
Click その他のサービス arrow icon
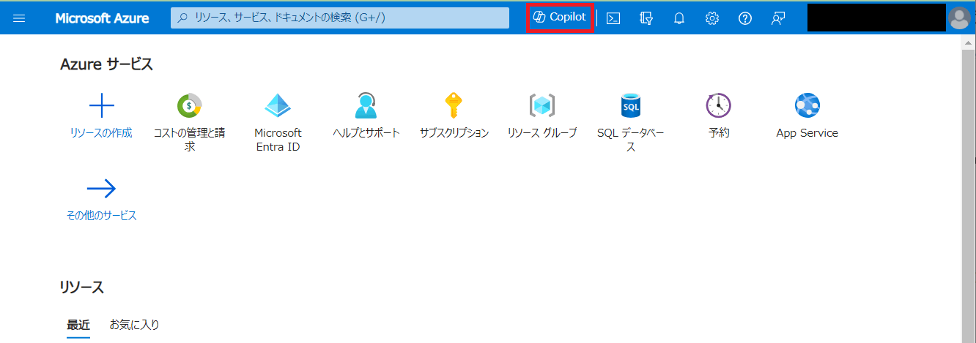click(102, 189)
